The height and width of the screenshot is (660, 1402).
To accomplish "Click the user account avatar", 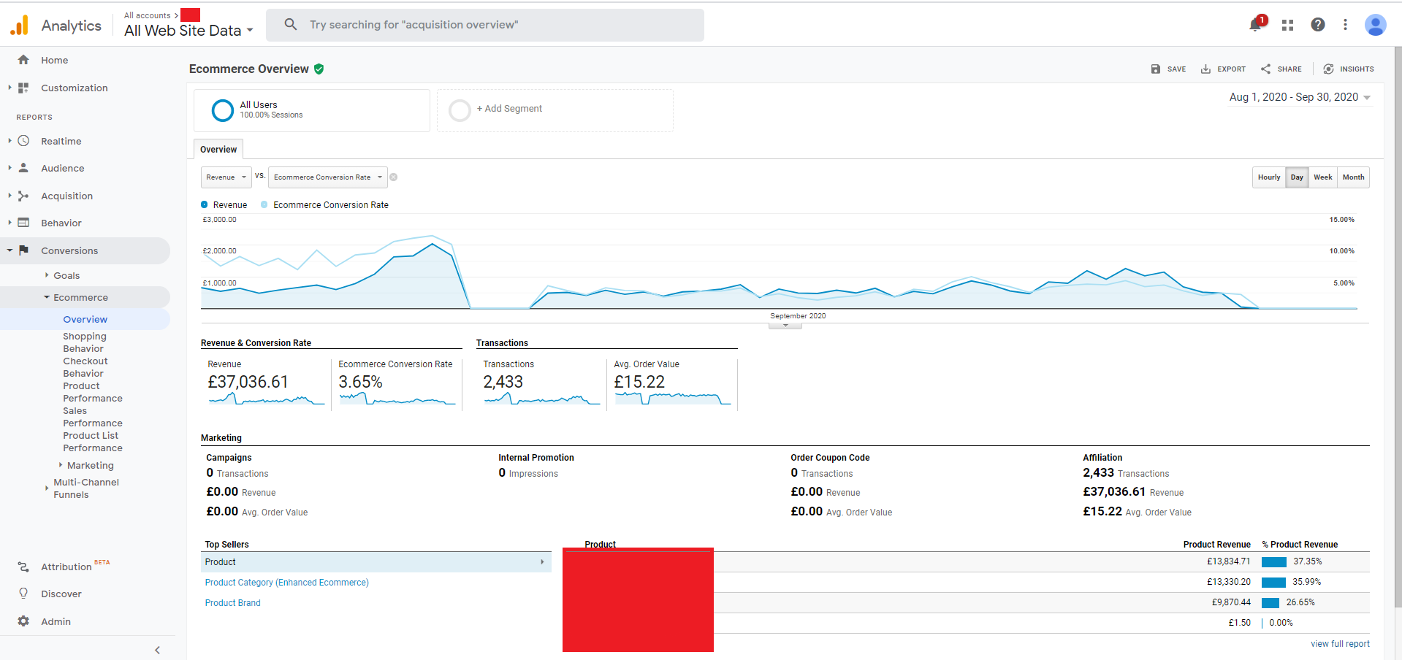I will (1375, 25).
